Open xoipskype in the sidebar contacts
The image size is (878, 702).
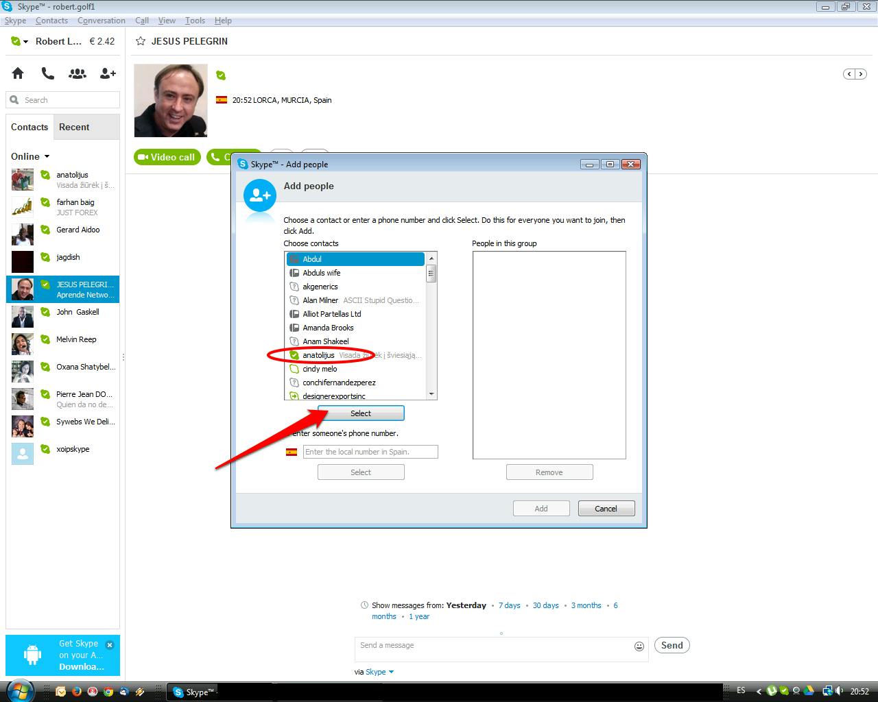tap(63, 454)
